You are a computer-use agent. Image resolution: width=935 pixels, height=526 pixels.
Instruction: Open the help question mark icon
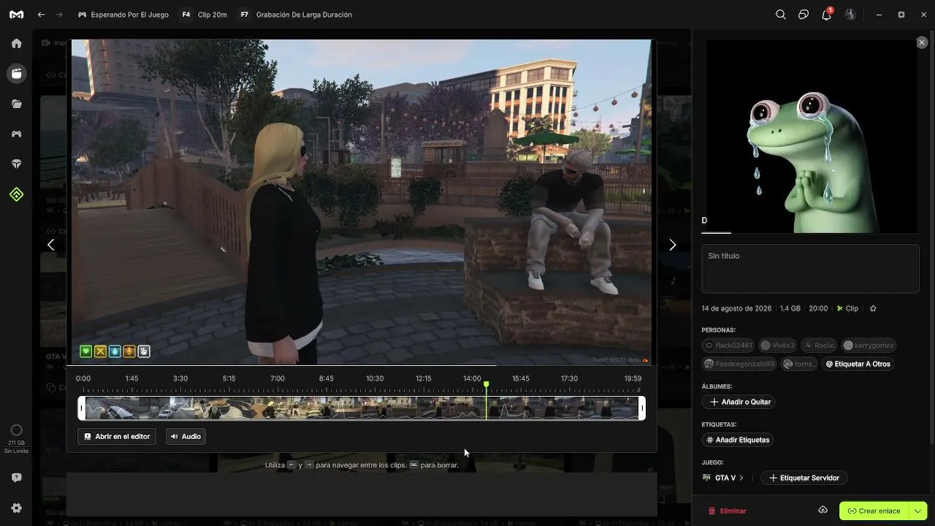16,478
